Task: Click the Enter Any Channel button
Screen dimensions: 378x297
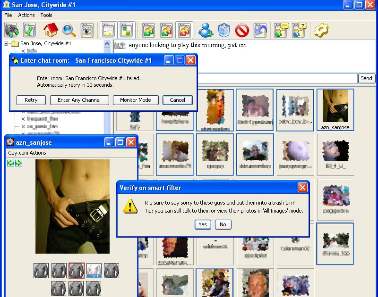Action: [79, 100]
